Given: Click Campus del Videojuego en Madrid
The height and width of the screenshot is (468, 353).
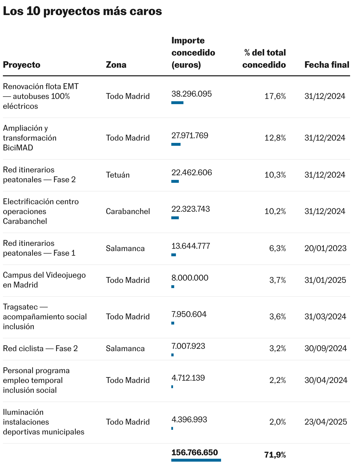Looking at the screenshot, I should coord(44,280).
